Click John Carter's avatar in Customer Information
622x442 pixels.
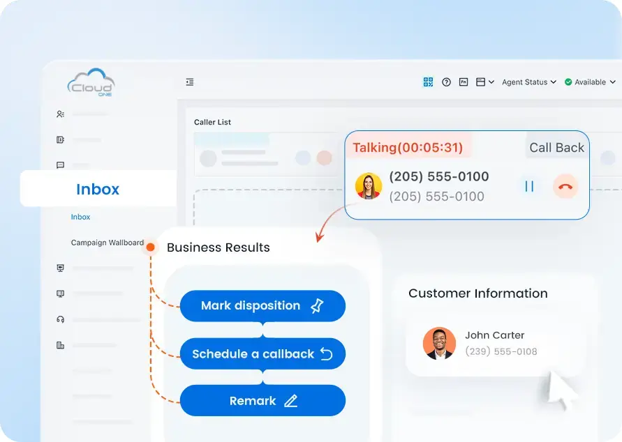[438, 343]
